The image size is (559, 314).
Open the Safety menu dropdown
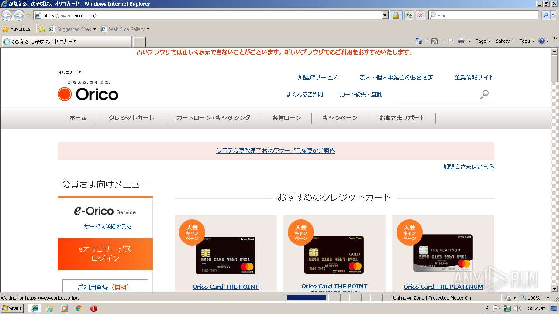505,41
